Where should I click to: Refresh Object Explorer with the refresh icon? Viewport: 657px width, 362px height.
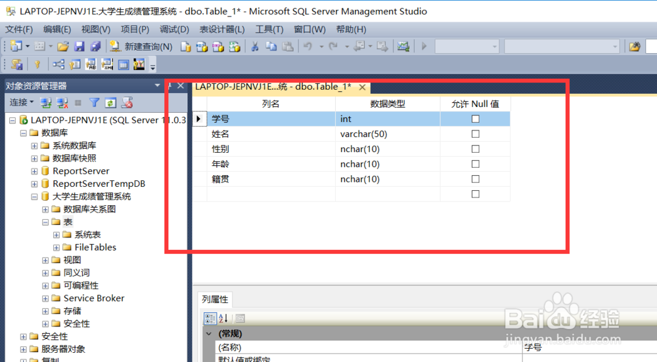(110, 102)
